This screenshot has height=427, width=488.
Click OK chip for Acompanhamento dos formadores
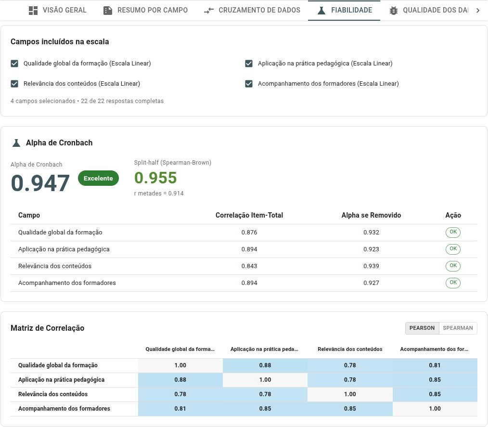click(x=453, y=283)
